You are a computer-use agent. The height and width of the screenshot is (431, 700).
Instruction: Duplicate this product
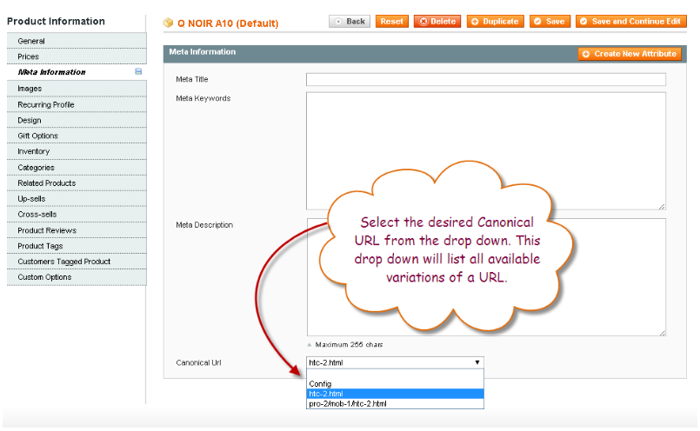495,21
